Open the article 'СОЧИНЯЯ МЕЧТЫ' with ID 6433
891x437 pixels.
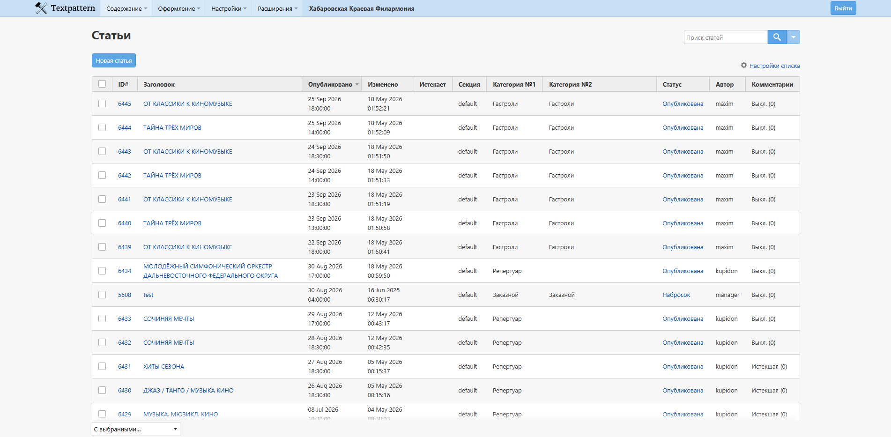click(x=169, y=318)
